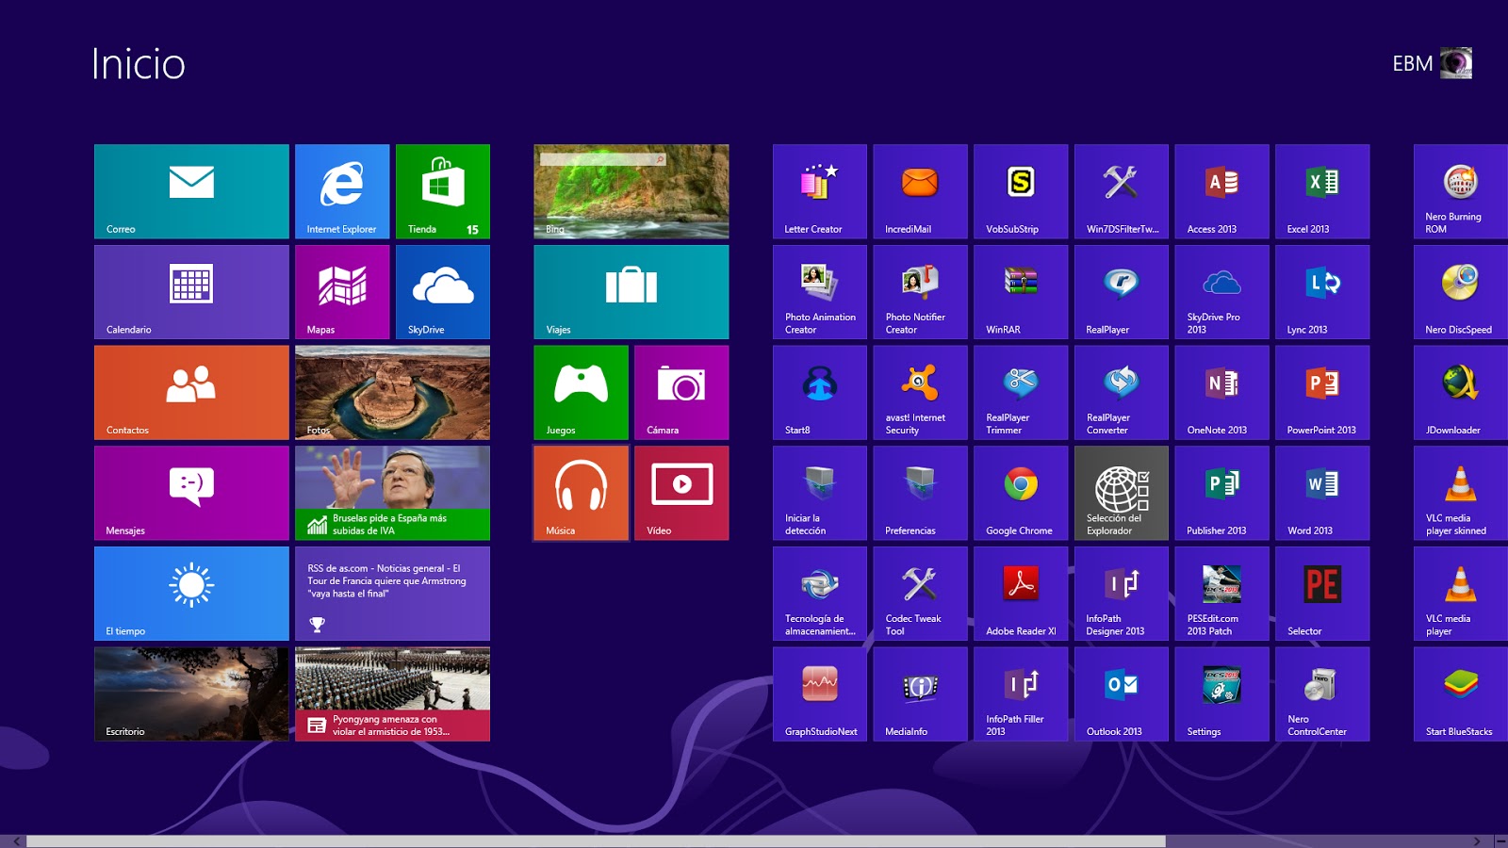Viewport: 1508px width, 848px height.
Task: Open Tecnología de almacenamiento tile
Action: (820, 594)
